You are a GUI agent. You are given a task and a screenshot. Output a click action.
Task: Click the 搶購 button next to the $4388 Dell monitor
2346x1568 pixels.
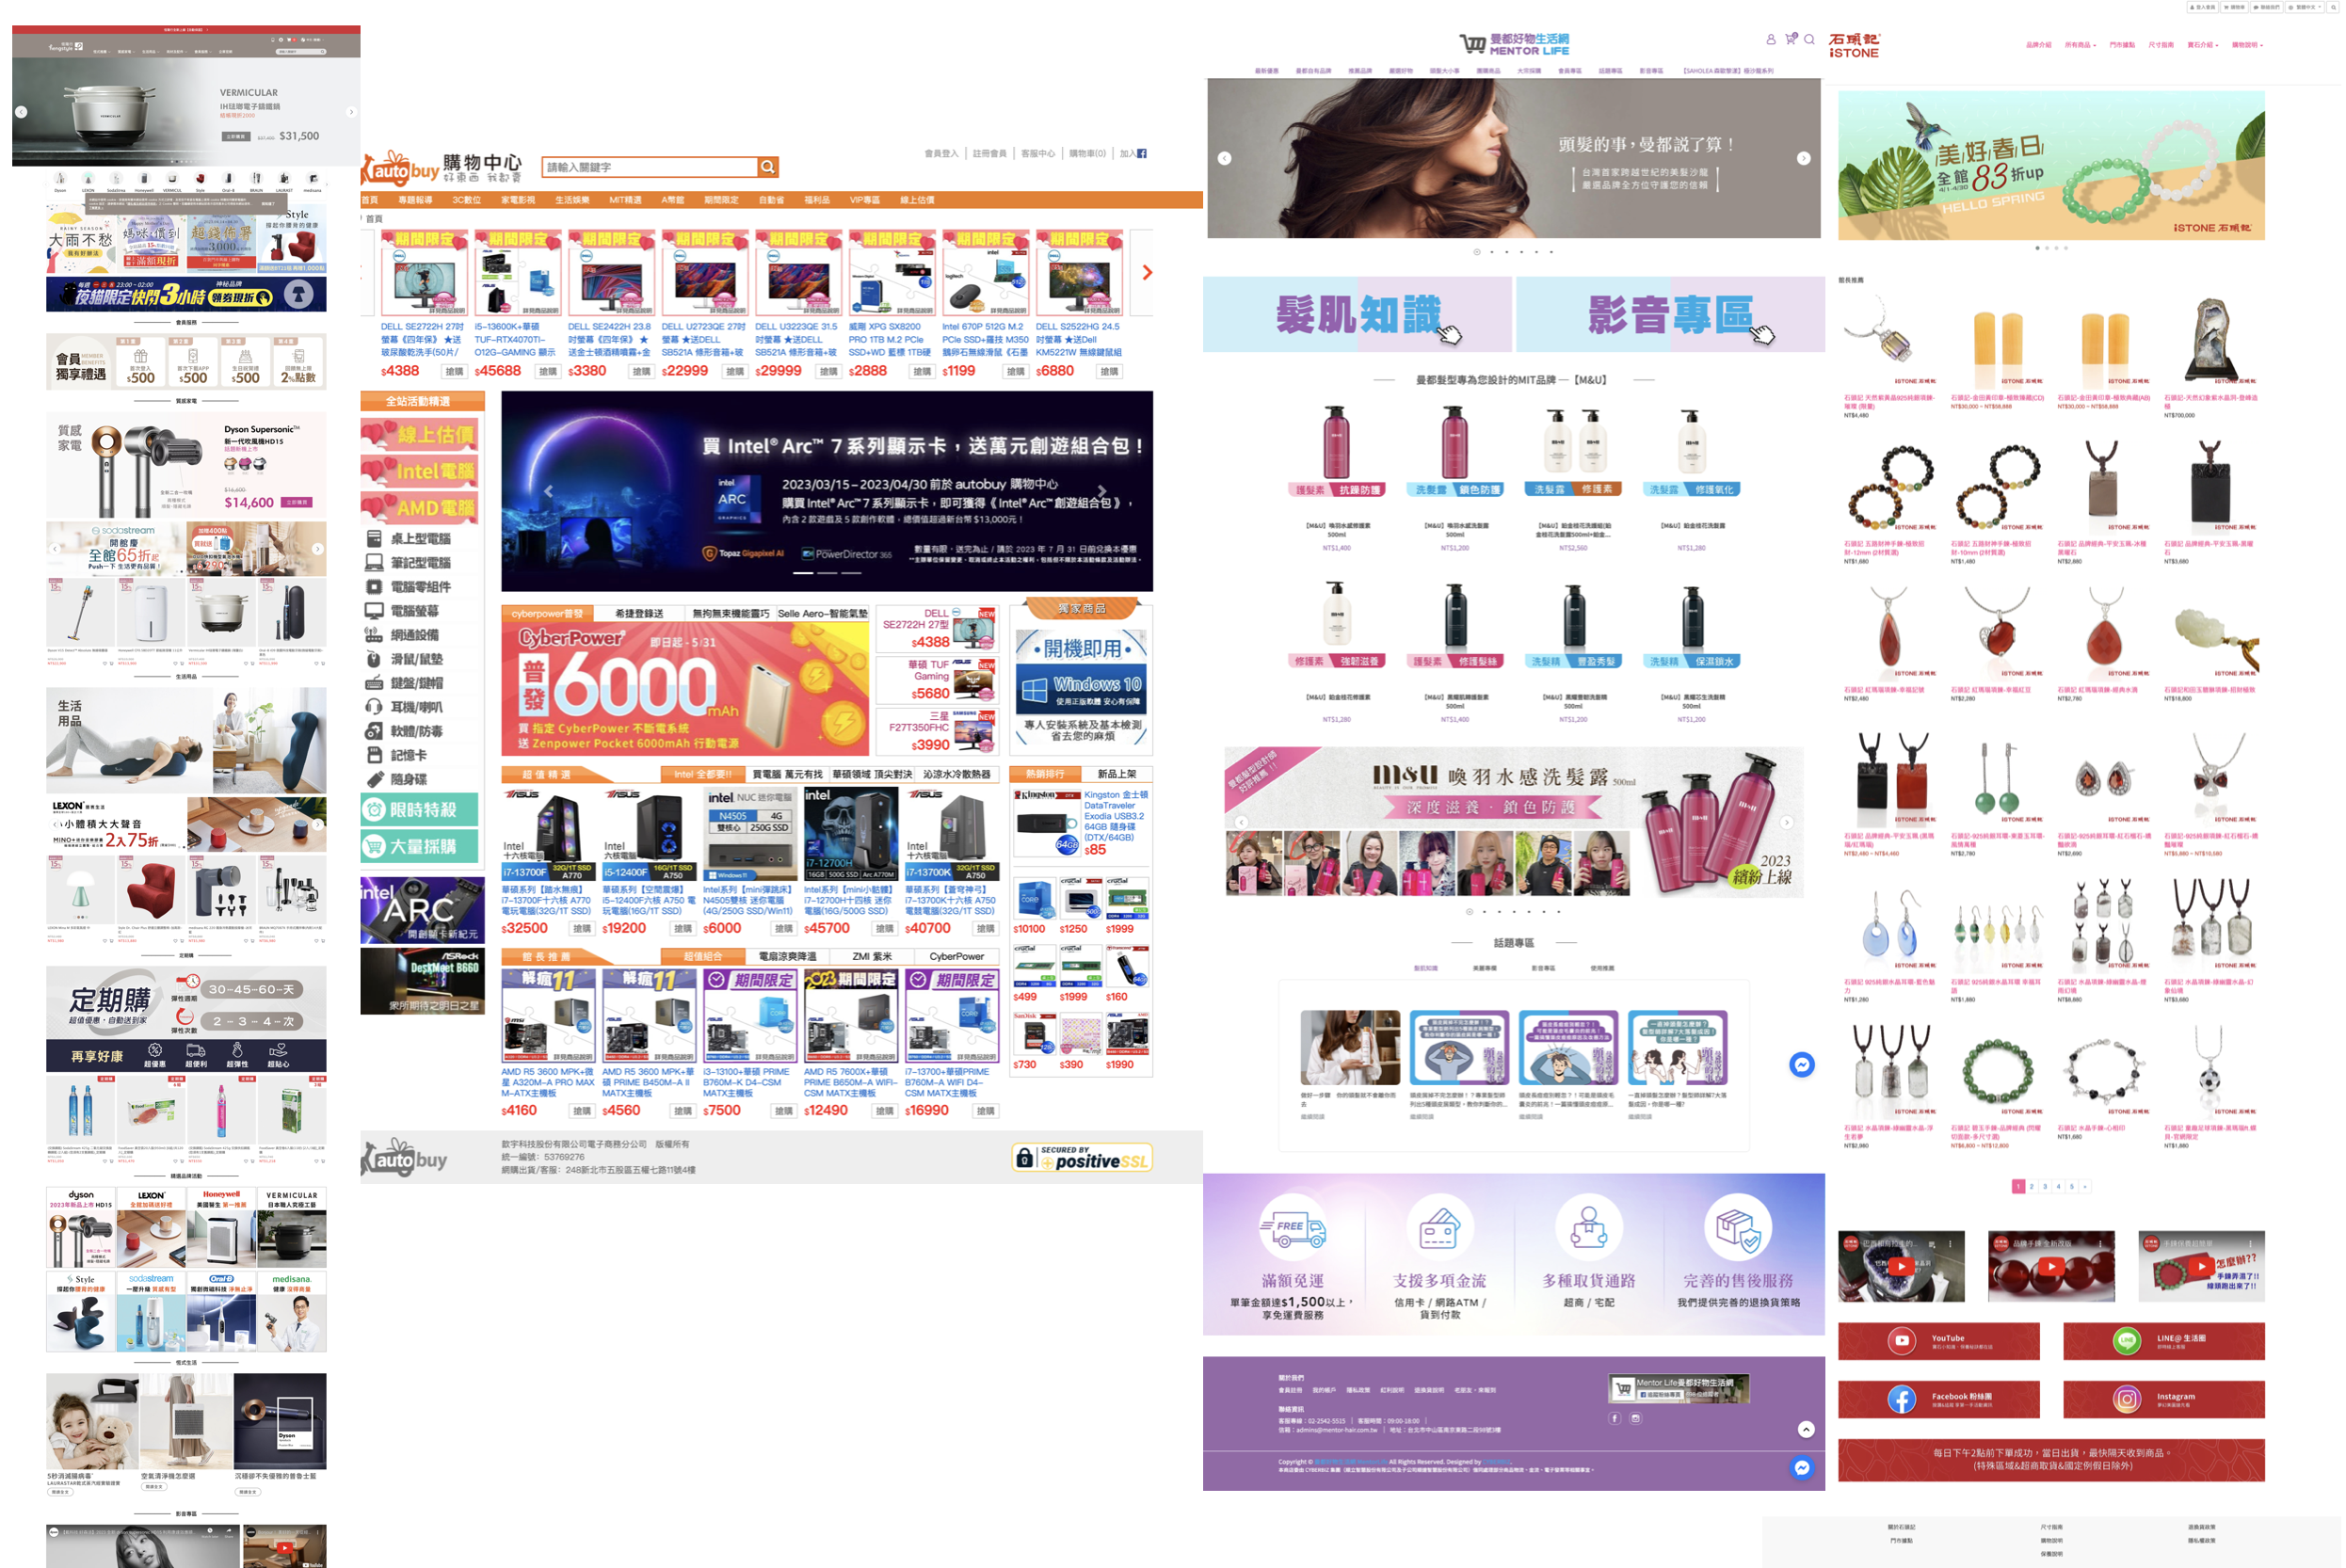[x=455, y=372]
